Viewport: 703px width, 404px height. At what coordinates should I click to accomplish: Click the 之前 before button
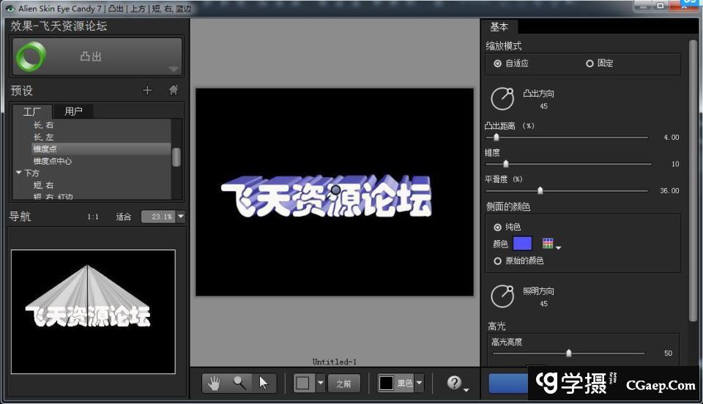pyautogui.click(x=343, y=383)
